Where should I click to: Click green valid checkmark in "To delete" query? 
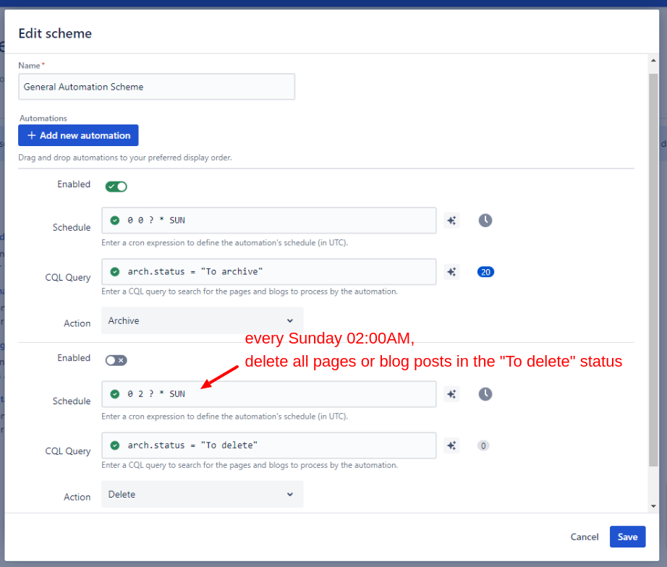point(114,445)
